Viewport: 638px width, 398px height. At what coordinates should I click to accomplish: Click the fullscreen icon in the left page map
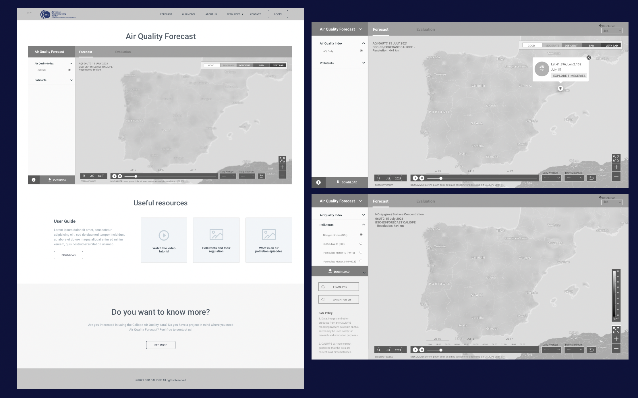(282, 160)
